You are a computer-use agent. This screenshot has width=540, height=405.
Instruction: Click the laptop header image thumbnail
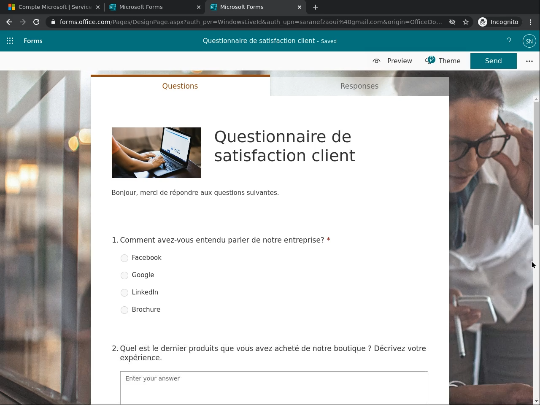(157, 153)
